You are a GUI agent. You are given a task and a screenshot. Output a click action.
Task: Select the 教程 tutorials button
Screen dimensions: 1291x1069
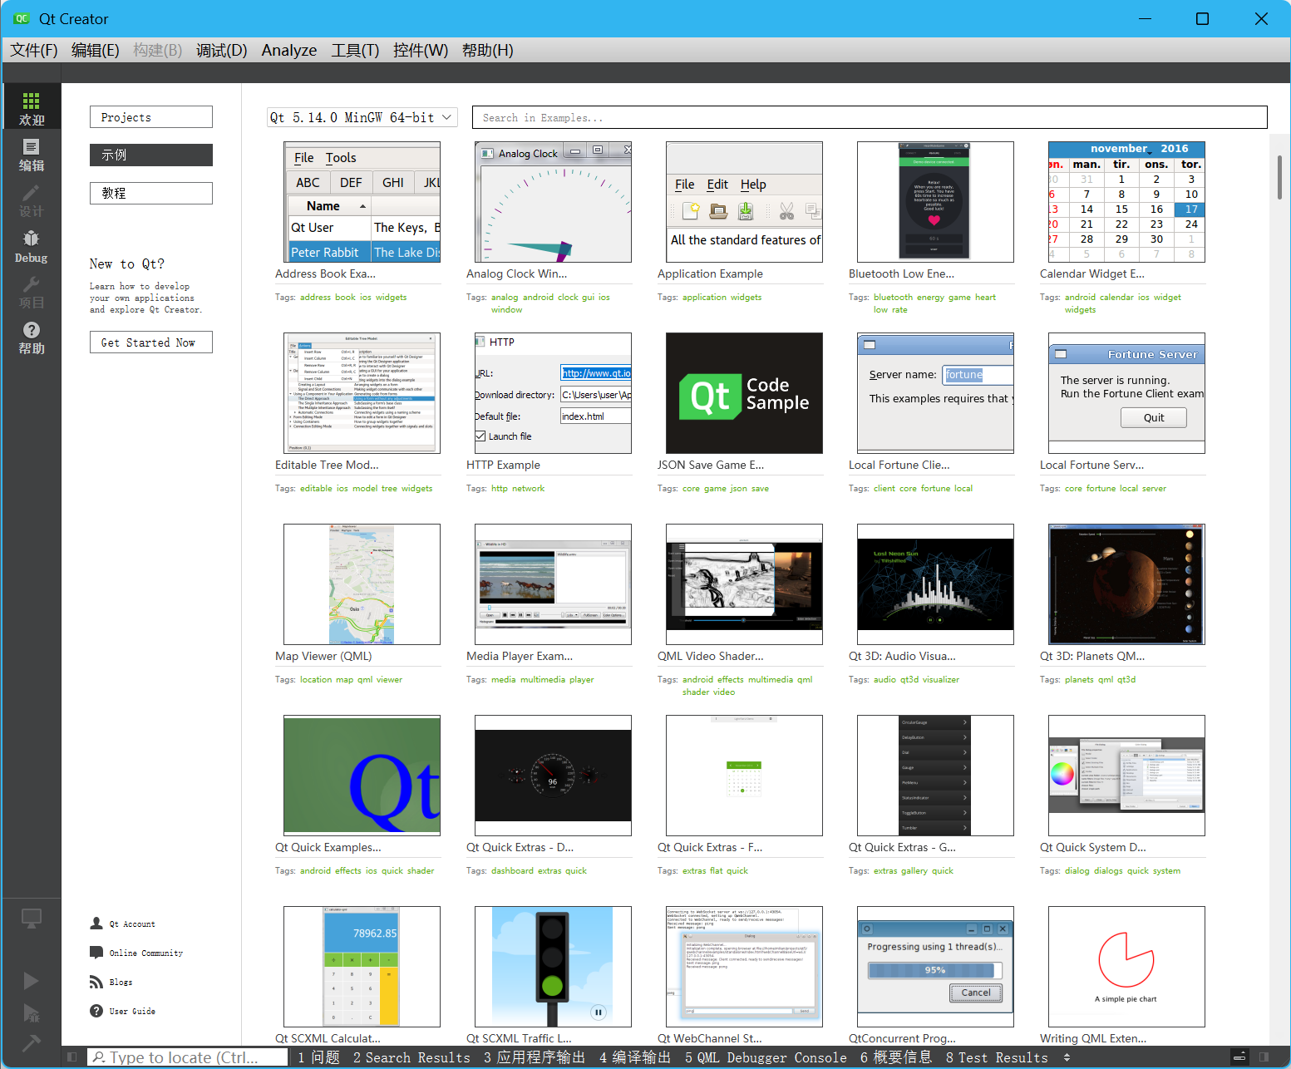click(x=151, y=193)
